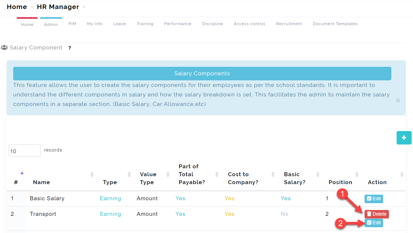Go to Home tab in navigation
413x233 pixels.
tap(27, 24)
